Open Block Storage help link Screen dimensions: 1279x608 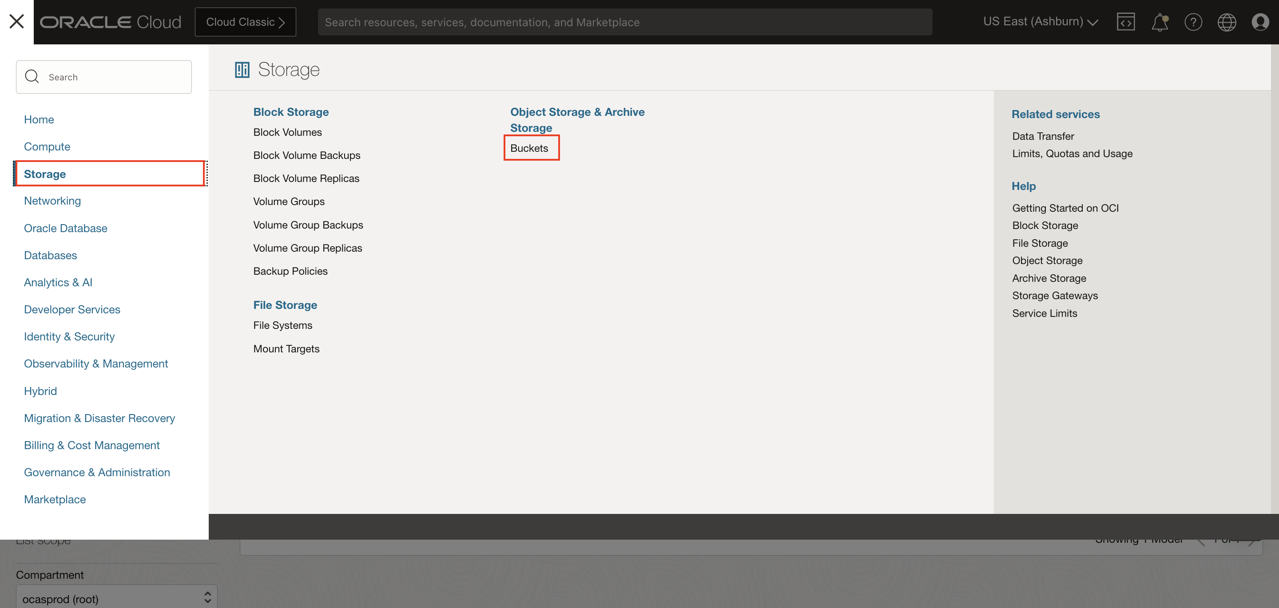tap(1045, 225)
